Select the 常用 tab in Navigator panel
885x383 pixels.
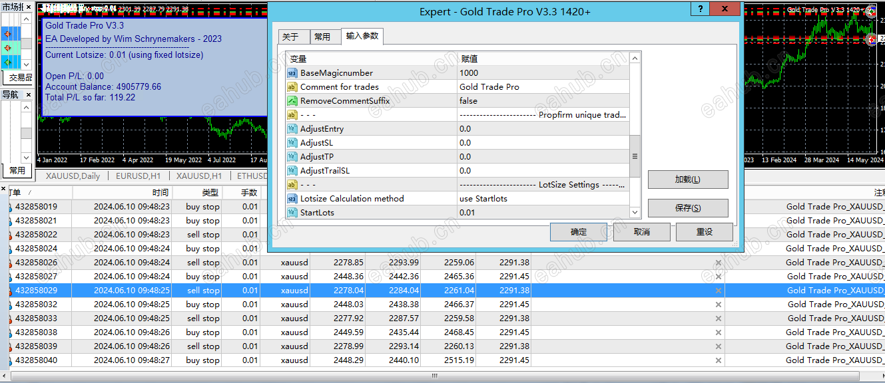click(17, 171)
